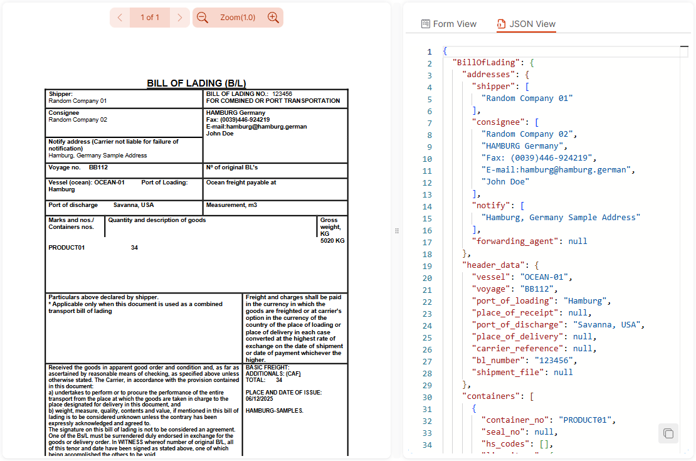696x461 pixels.
Task: Click 'HAMBURG-SAMPLES.' in document
Action: pyautogui.click(x=274, y=411)
